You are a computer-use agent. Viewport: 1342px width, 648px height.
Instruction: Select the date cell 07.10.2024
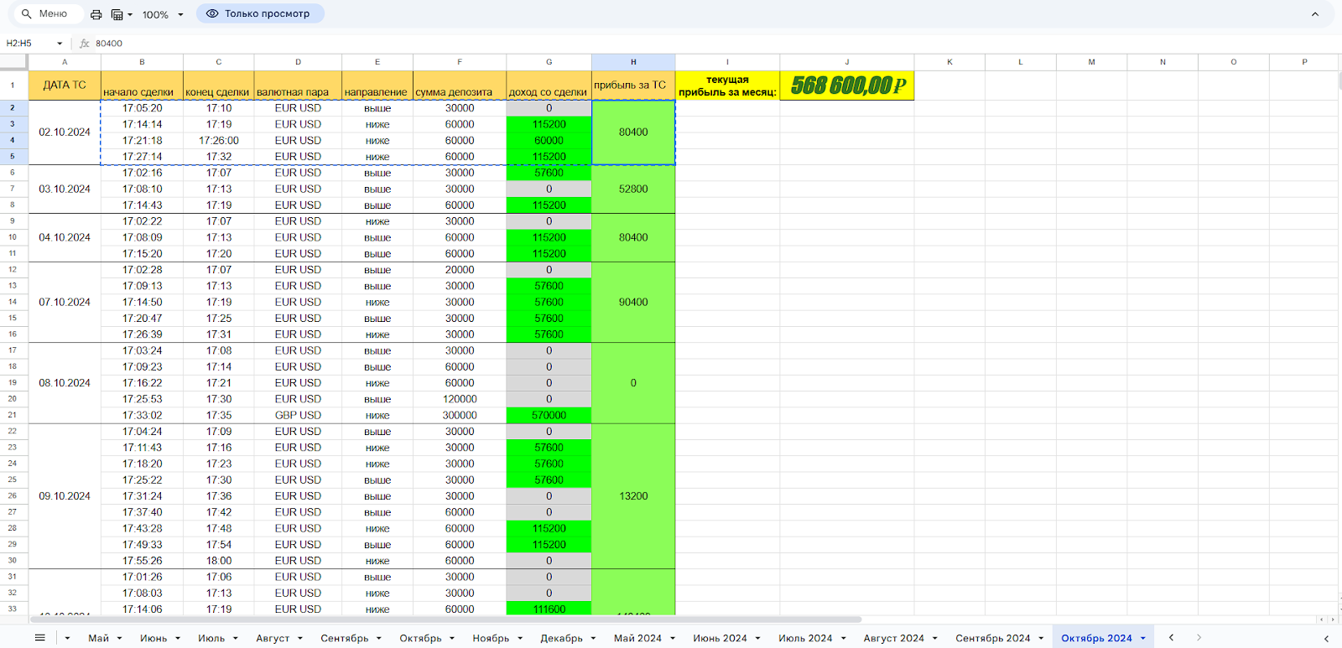pos(65,302)
